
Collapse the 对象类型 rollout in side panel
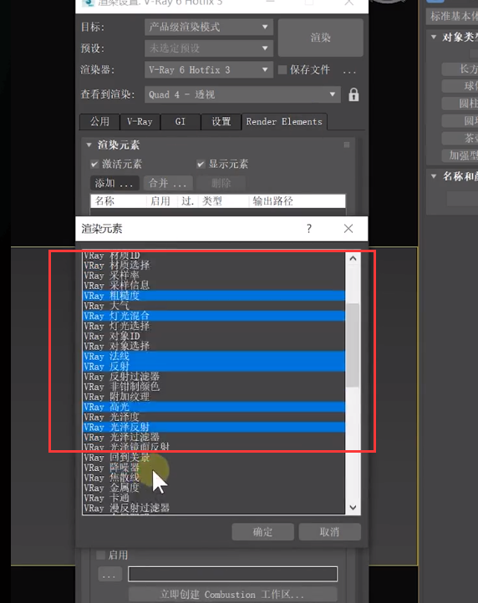[434, 37]
